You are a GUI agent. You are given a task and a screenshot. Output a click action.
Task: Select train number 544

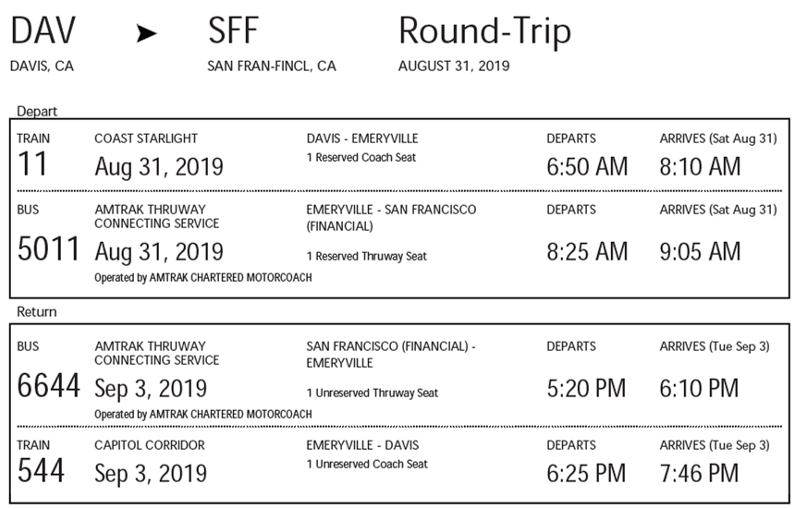click(x=41, y=470)
